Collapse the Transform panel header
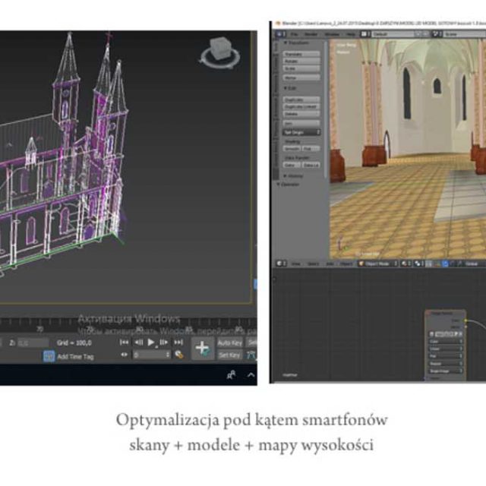 click(x=296, y=43)
